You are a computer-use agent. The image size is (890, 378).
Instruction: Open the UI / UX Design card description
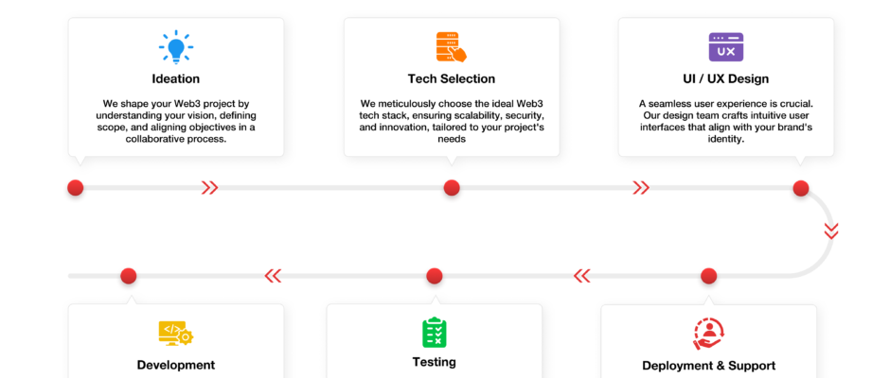[726, 121]
